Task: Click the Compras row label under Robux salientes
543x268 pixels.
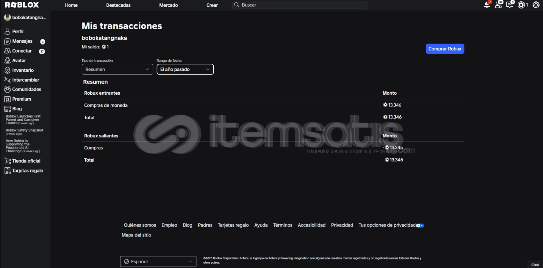Action: tap(93, 148)
